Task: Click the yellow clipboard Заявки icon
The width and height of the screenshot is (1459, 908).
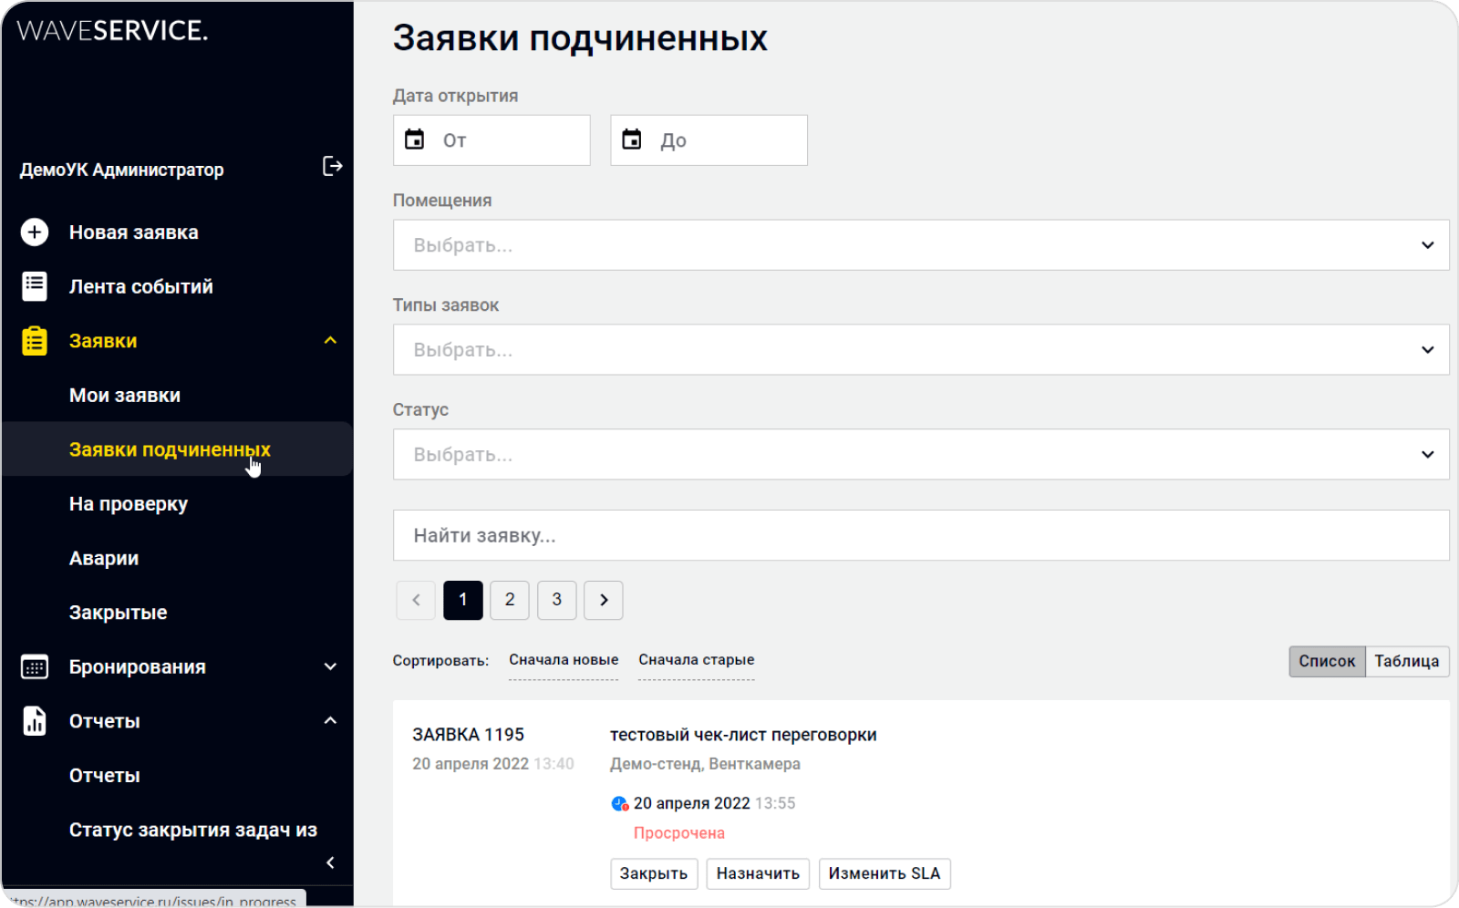Action: click(35, 341)
